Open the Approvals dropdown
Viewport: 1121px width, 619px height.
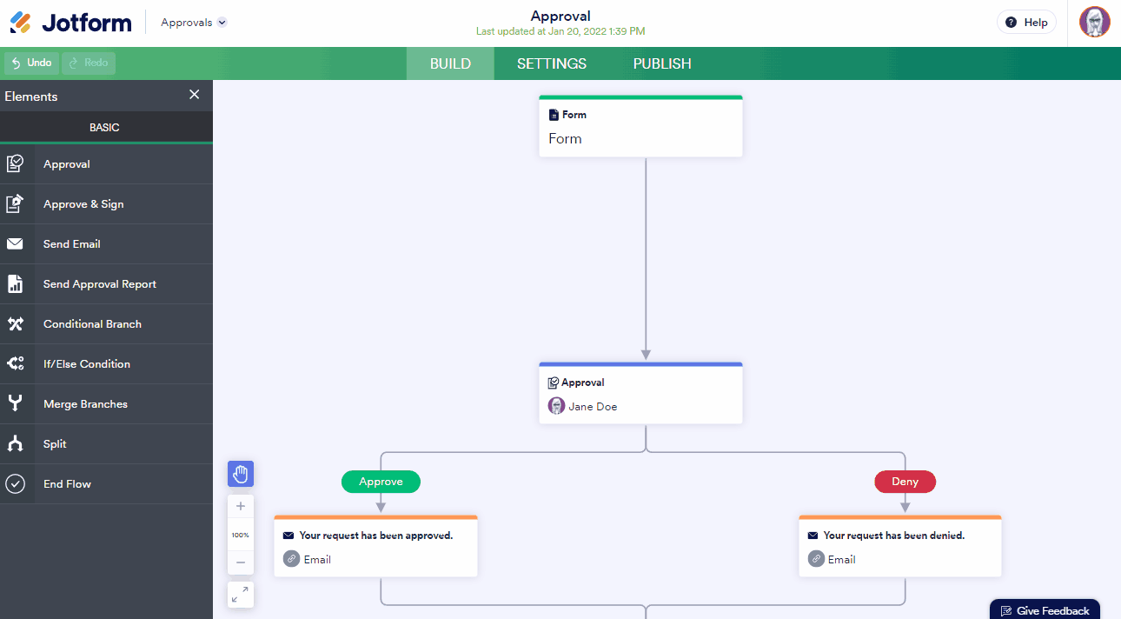[x=194, y=23]
